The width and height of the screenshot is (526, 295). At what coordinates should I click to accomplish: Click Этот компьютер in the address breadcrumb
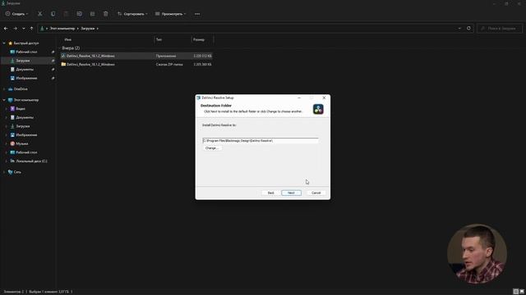pyautogui.click(x=62, y=29)
